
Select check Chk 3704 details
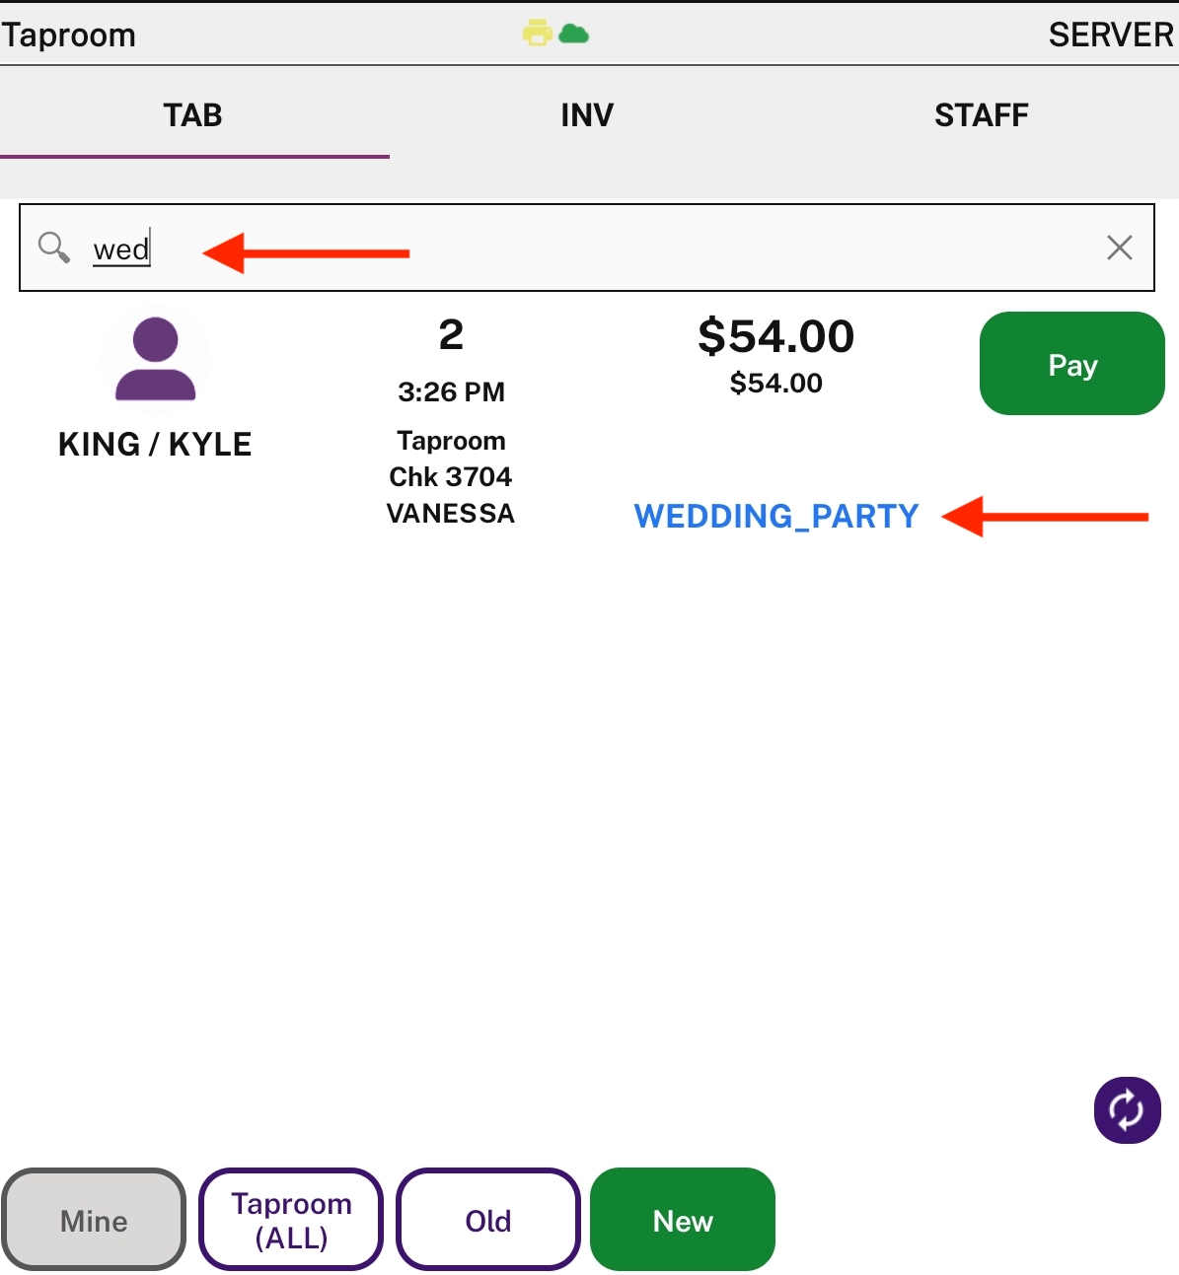tap(451, 477)
